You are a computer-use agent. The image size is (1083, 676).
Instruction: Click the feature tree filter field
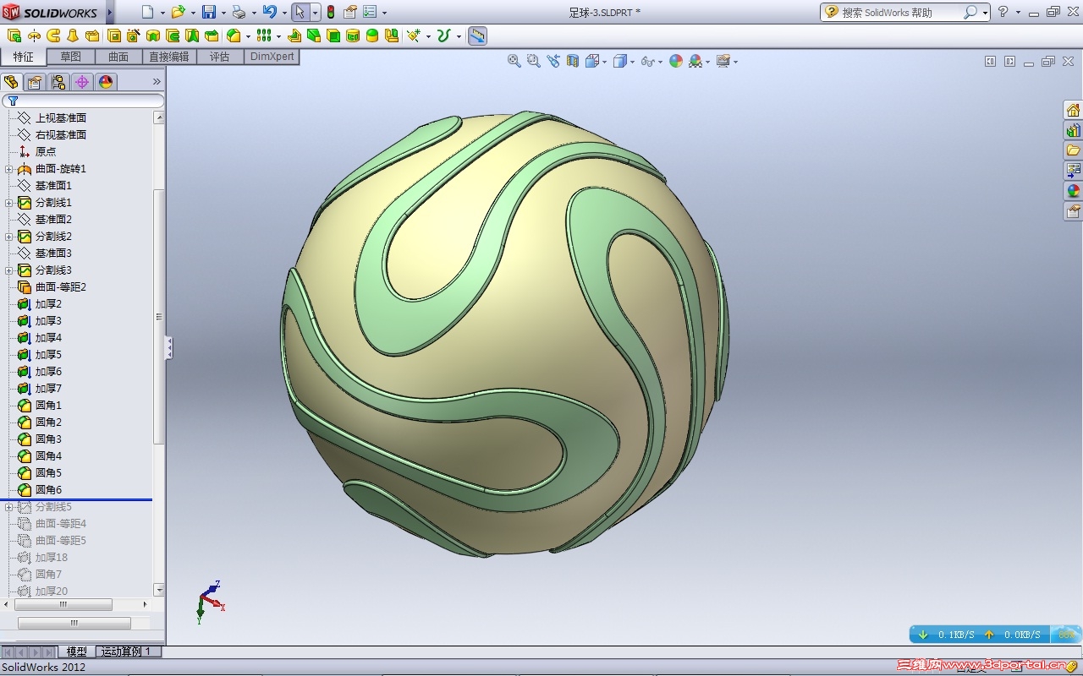[83, 101]
